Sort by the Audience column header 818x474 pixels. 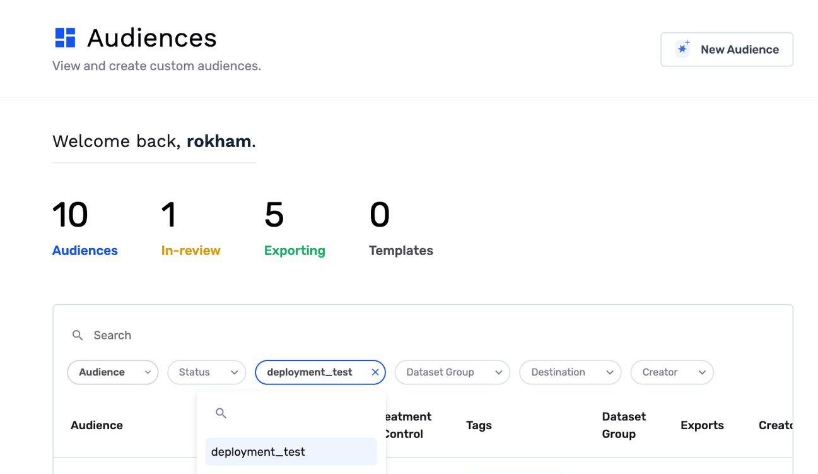coord(96,425)
